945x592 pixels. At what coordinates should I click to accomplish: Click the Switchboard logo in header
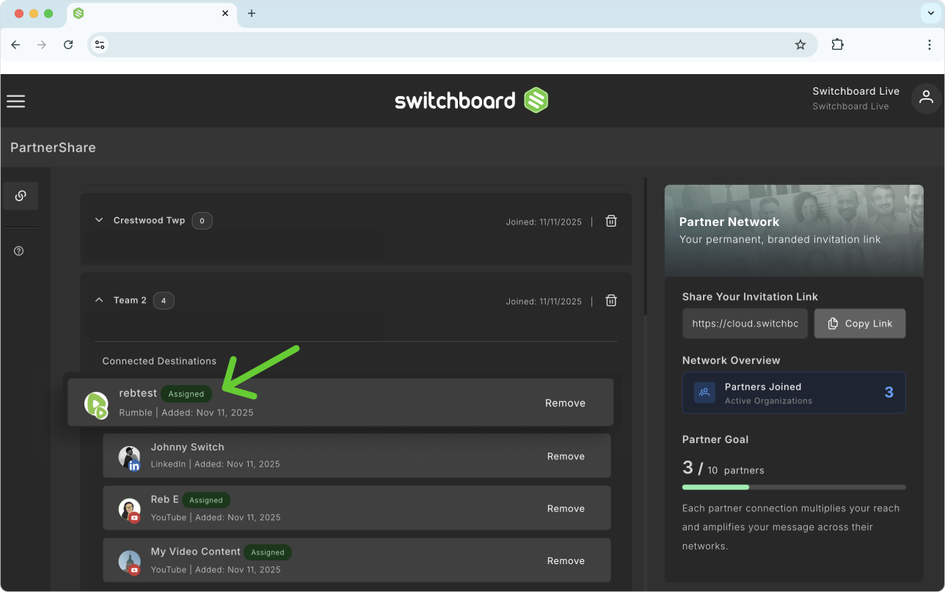pos(472,100)
